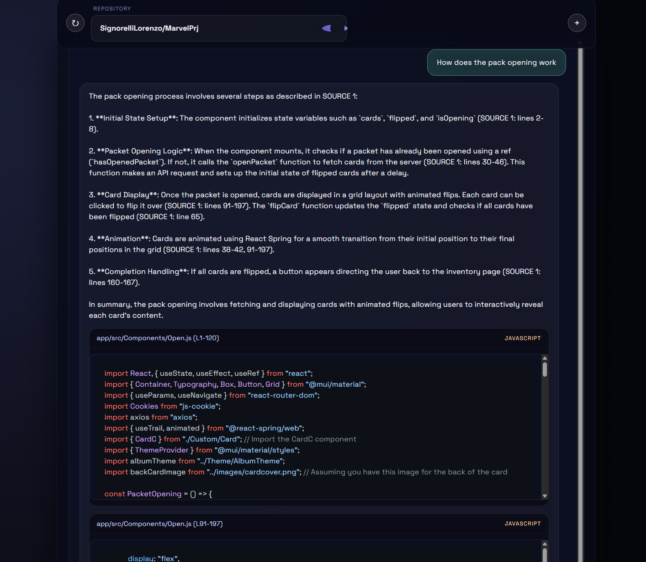This screenshot has height=562, width=646.
Task: Click the circular reload arrow next to REPOSITORY label
Action: coord(75,23)
